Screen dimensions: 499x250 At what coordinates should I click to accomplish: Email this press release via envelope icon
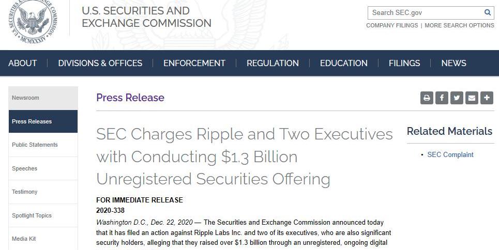point(472,98)
